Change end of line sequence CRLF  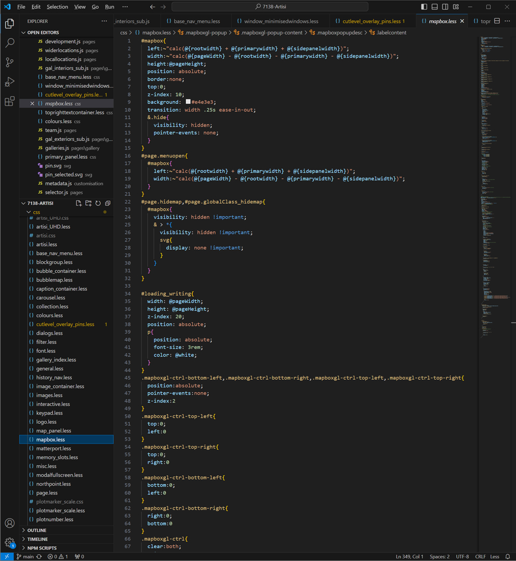[480, 557]
